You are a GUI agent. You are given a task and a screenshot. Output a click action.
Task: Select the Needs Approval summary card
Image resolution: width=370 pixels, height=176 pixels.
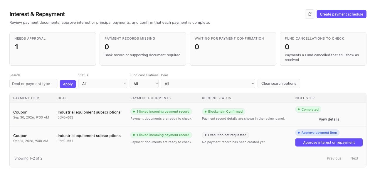53,49
